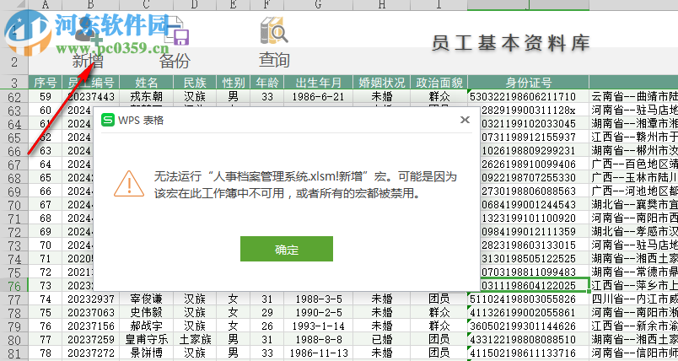Click ID number 433122198808088510
The width and height of the screenshot is (678, 361).
click(x=529, y=339)
